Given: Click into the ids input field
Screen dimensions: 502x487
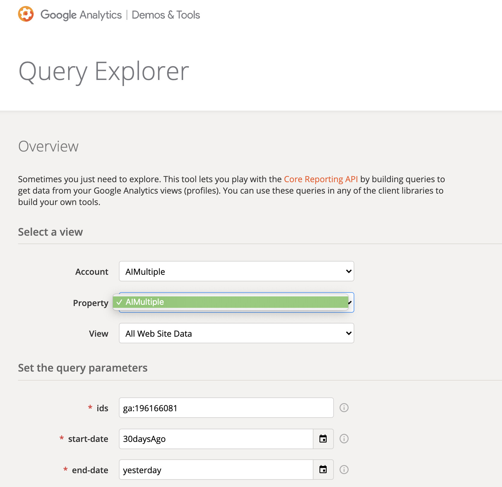Looking at the screenshot, I should point(226,408).
